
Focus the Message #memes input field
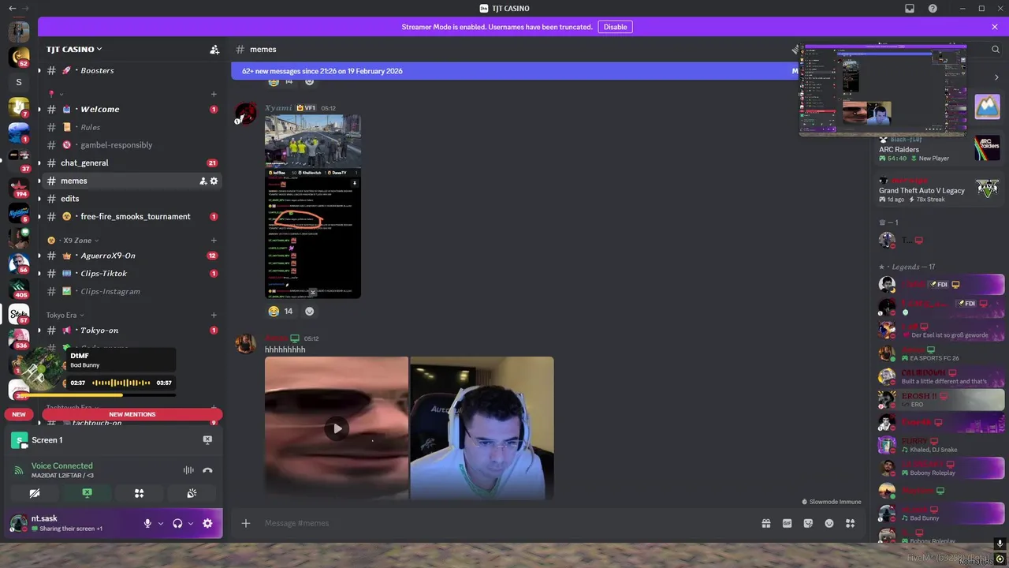(x=504, y=523)
